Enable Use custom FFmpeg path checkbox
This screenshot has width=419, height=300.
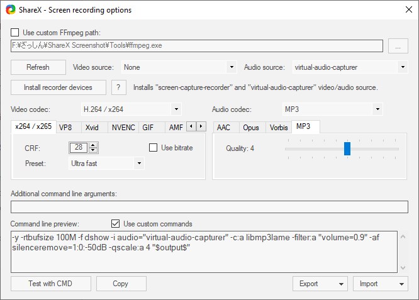point(14,33)
